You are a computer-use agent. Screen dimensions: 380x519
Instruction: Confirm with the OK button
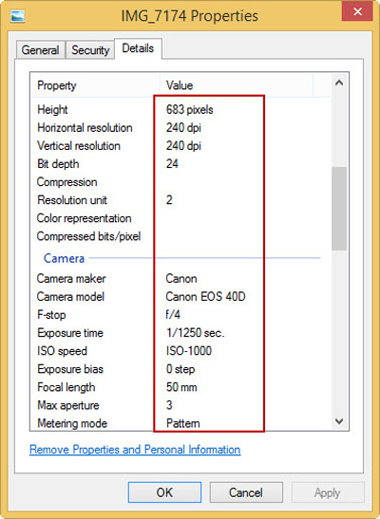tap(164, 492)
